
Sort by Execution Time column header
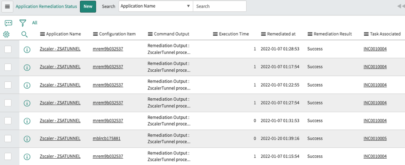[x=234, y=34]
